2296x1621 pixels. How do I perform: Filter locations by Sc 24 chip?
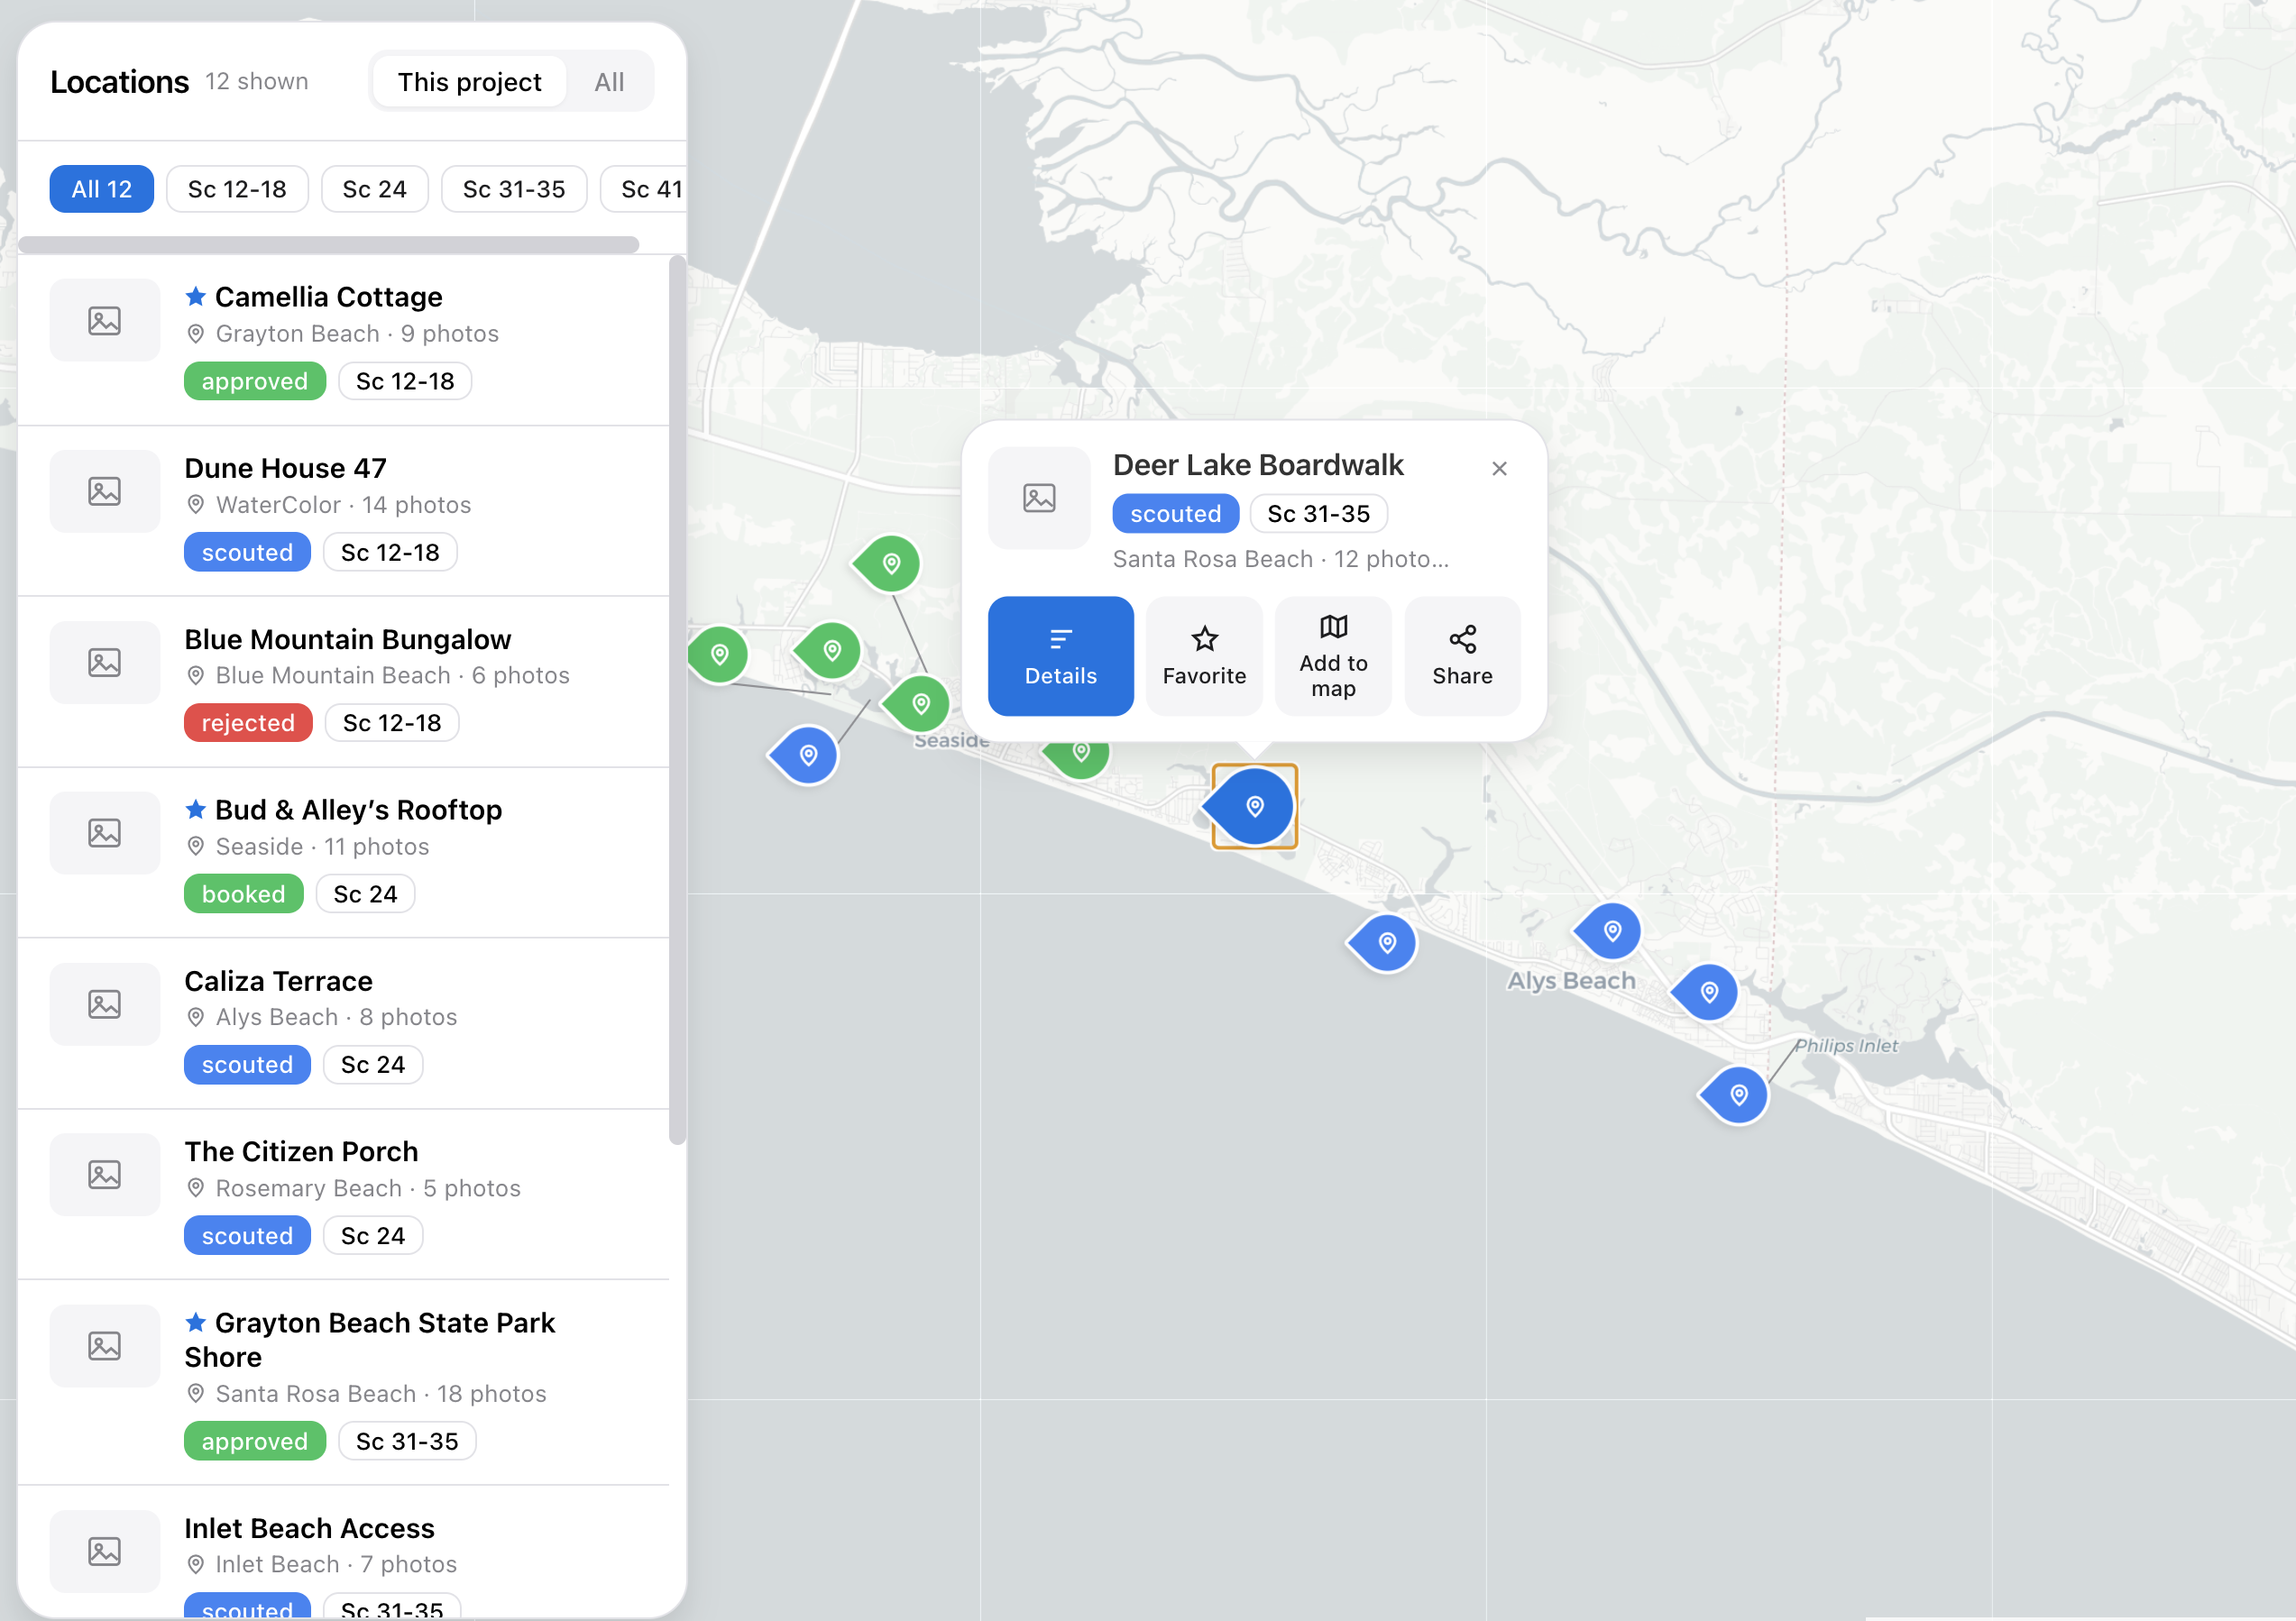pos(374,189)
